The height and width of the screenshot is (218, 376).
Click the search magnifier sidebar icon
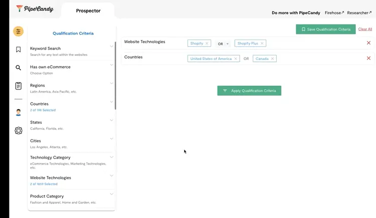[x=19, y=68]
